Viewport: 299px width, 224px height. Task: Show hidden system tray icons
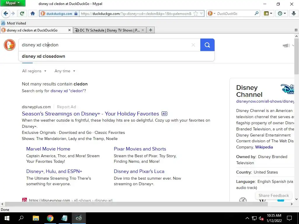pos(247,218)
